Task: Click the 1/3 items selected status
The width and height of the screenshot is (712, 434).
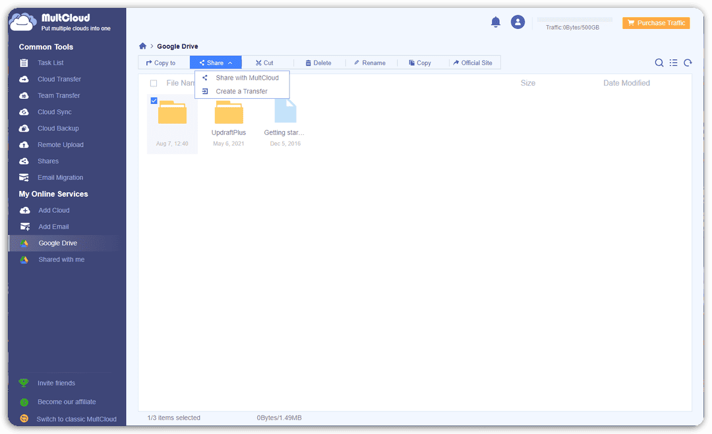Action: [173, 418]
